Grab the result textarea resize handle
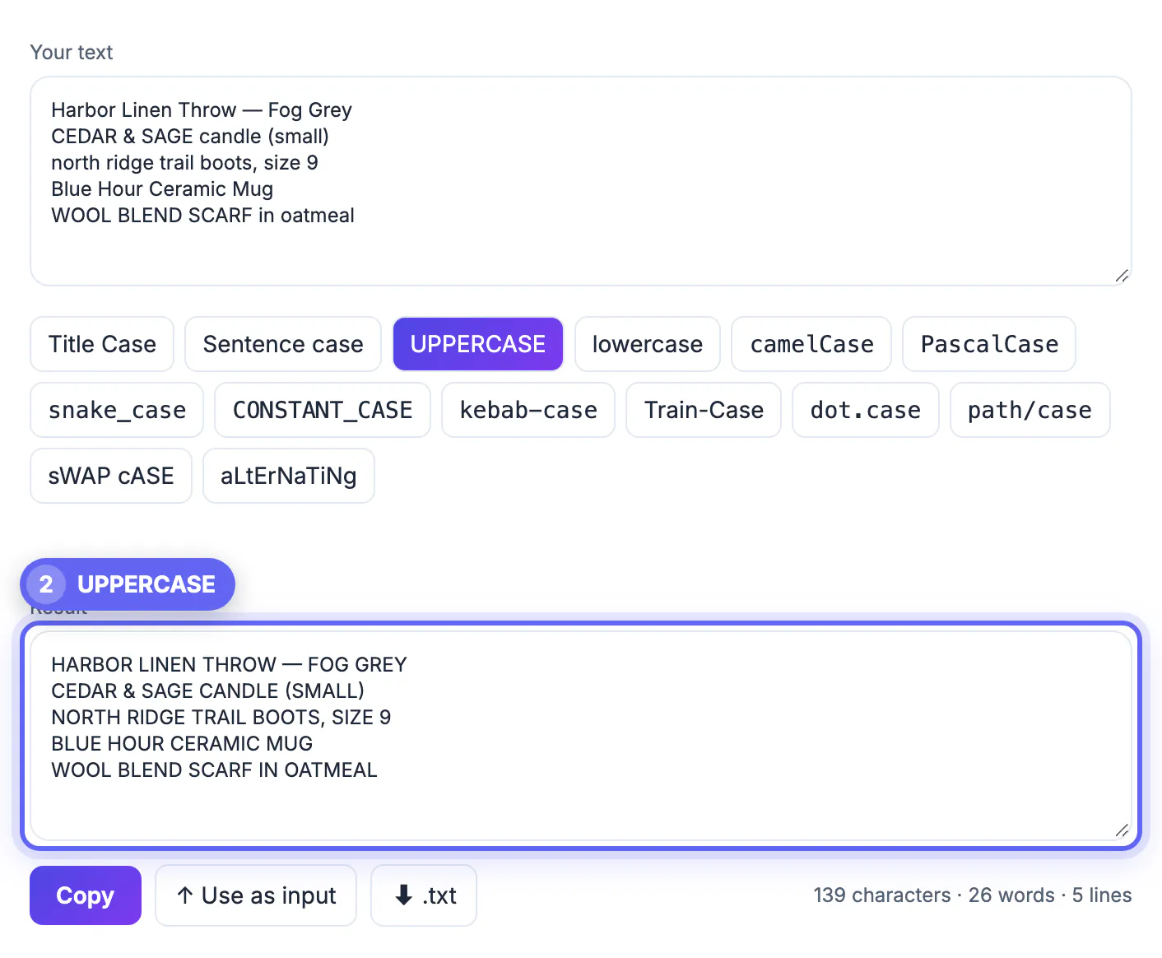Viewport: 1162px width, 958px height. pyautogui.click(x=1122, y=830)
